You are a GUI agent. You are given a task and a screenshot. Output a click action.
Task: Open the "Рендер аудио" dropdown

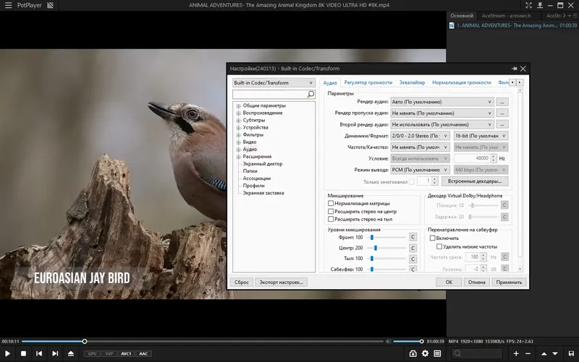click(441, 102)
